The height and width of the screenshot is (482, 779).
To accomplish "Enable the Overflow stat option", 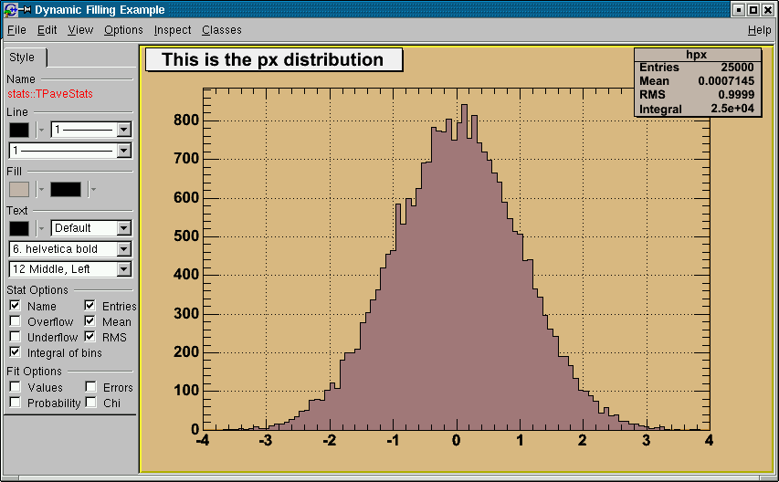I will click(x=16, y=321).
